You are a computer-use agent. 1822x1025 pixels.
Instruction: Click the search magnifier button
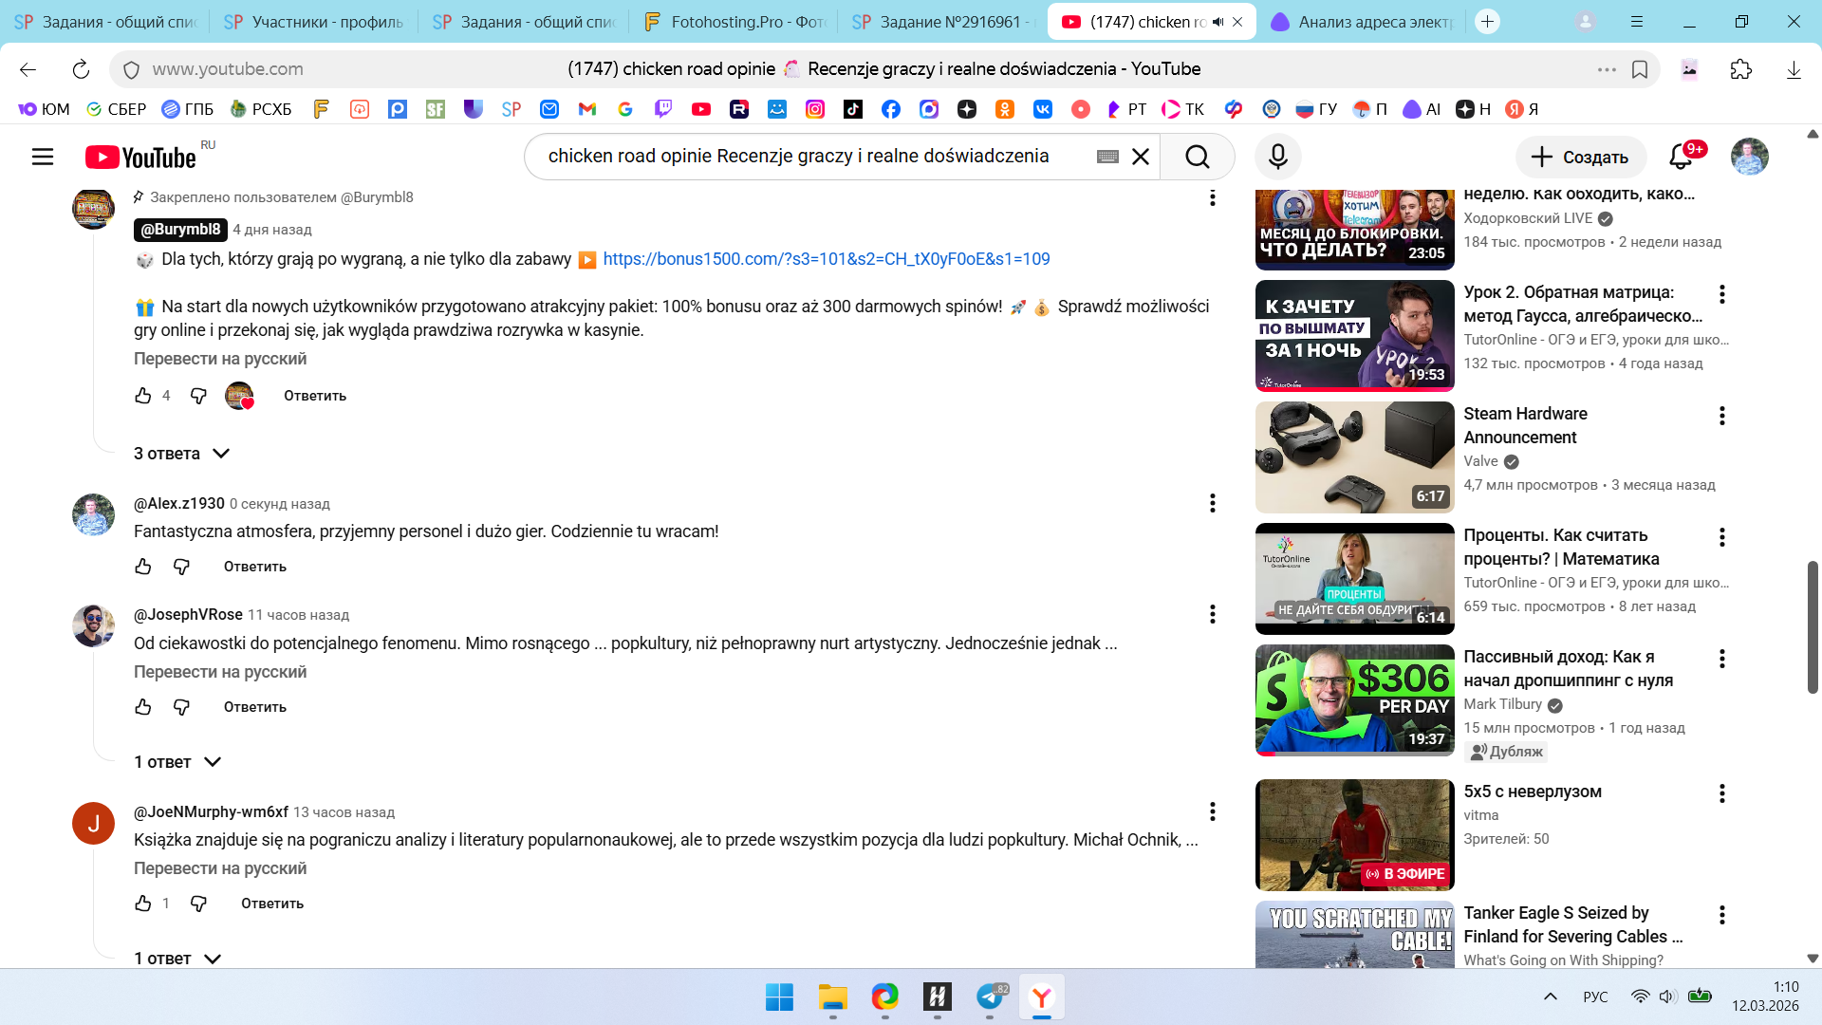1197,157
